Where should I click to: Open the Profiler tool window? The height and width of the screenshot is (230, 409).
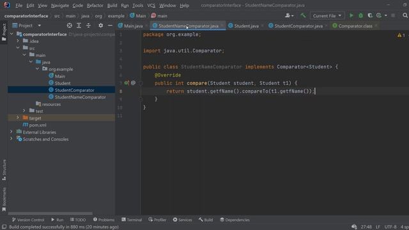(x=157, y=220)
